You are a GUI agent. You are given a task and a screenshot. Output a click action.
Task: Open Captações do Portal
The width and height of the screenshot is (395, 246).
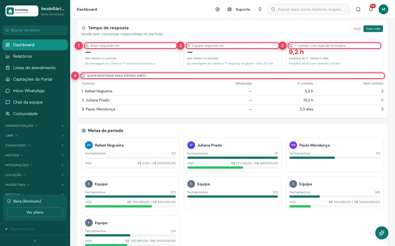point(35,79)
